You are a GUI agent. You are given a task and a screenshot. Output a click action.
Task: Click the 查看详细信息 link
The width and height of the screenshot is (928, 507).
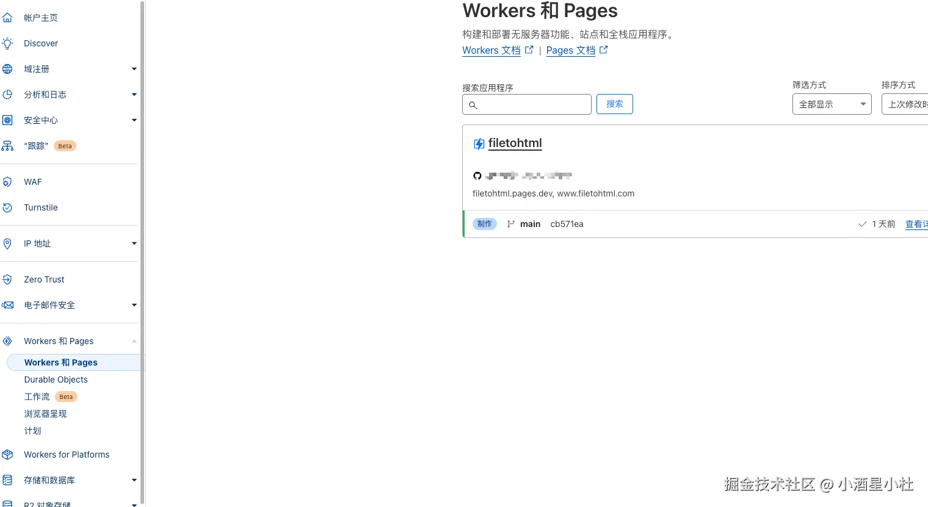click(916, 225)
